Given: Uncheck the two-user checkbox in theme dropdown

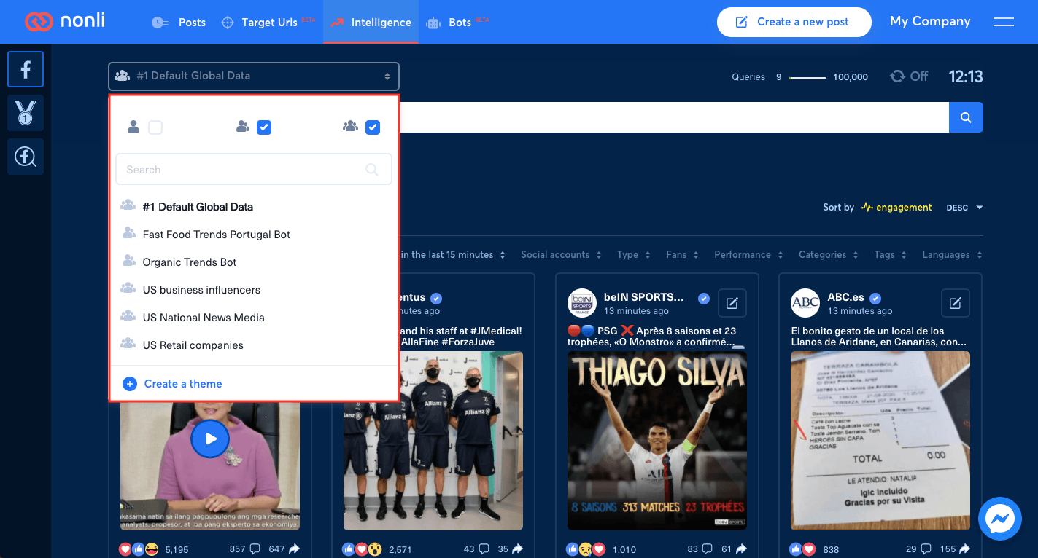Looking at the screenshot, I should [x=264, y=127].
